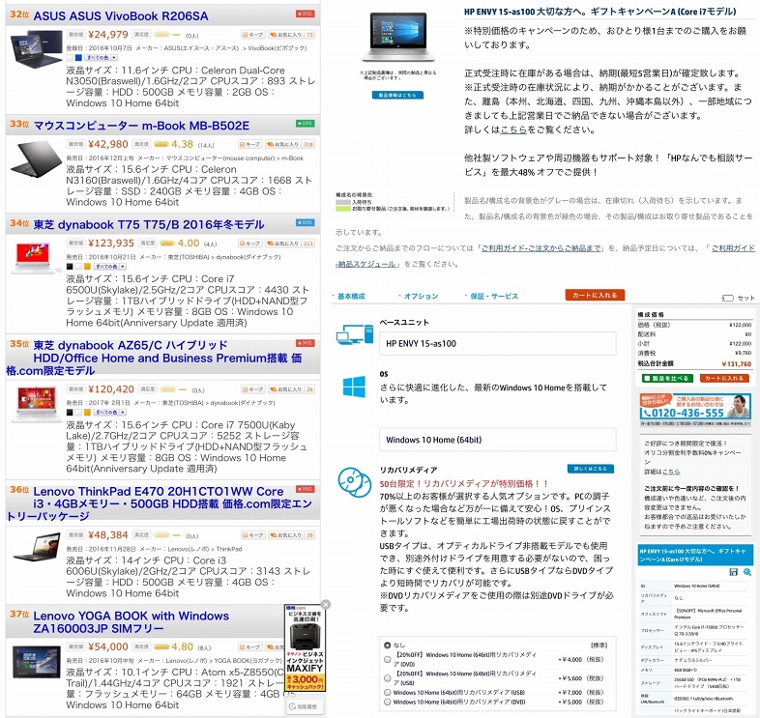Click キープ button for Lenovo YOGA BOOK
This screenshot has width=760, height=718.
point(250,646)
